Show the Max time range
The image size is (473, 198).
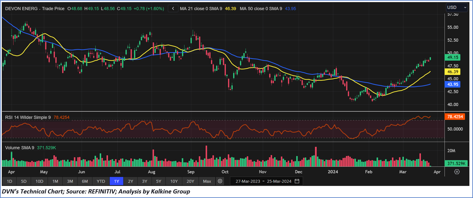pos(207,181)
